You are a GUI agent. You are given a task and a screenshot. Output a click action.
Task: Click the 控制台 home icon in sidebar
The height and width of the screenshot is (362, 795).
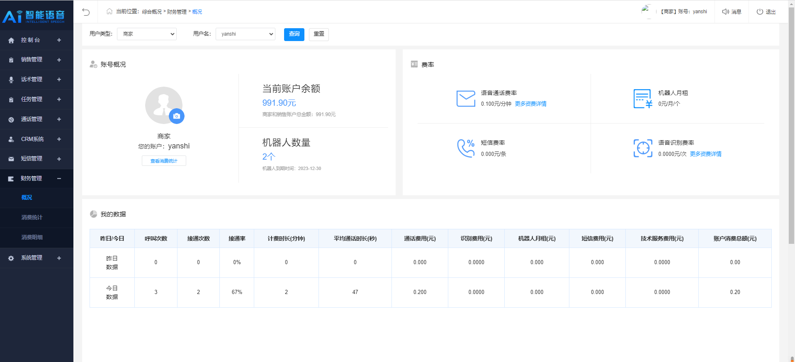[x=11, y=40]
